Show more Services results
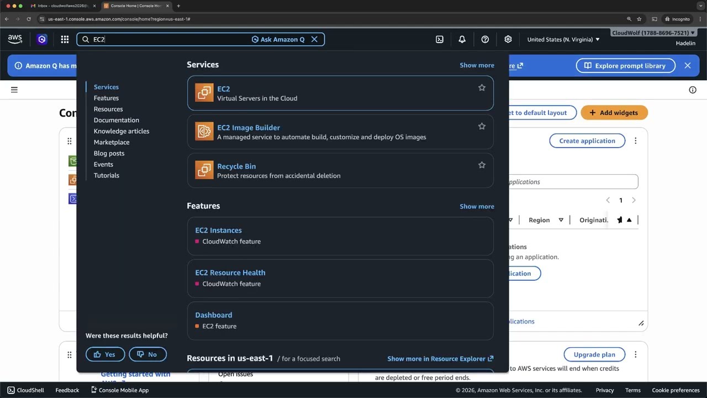This screenshot has width=707, height=398. (477, 65)
